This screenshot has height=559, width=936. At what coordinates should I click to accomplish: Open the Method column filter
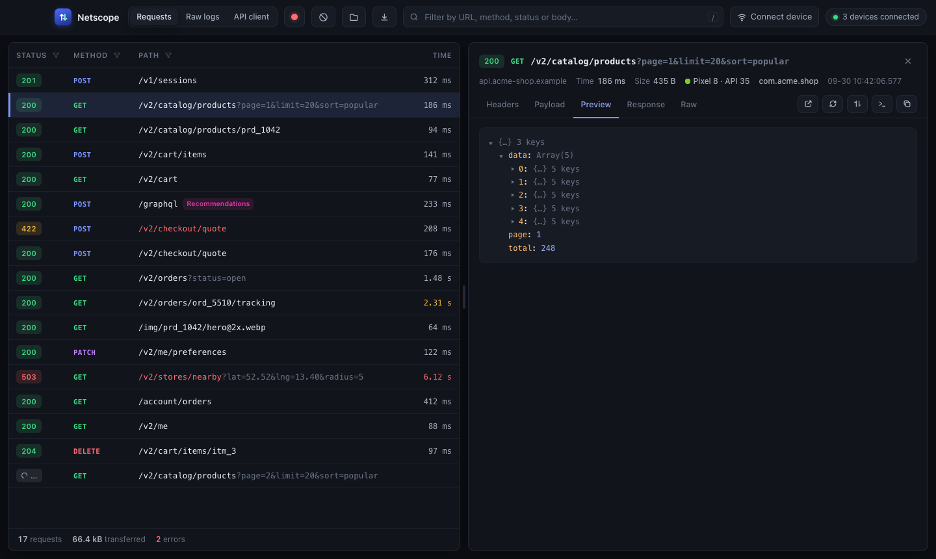click(x=117, y=55)
